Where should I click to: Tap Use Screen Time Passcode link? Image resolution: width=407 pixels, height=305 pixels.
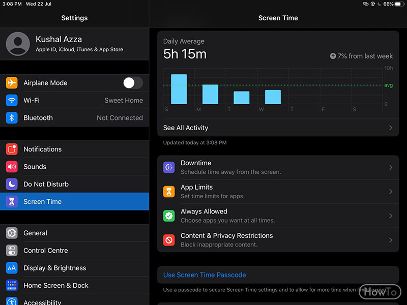click(x=205, y=275)
